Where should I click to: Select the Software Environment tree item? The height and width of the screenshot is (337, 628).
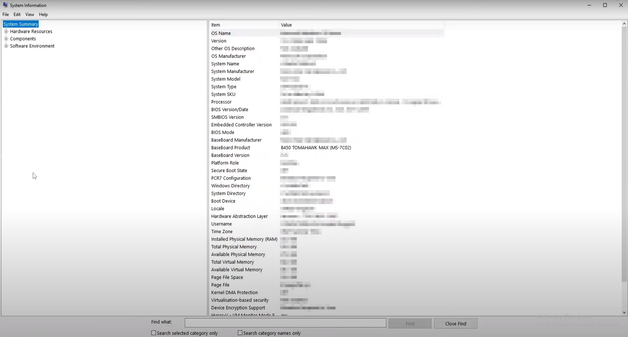click(x=32, y=46)
